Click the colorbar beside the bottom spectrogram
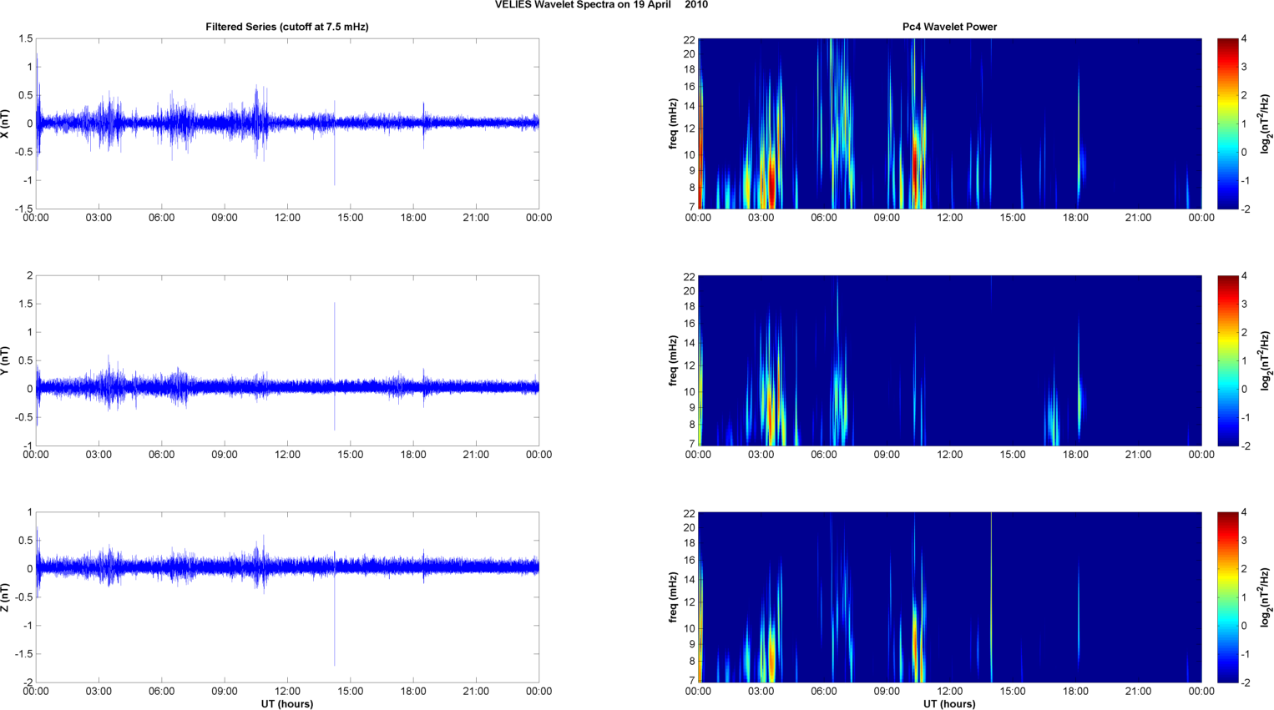 [1226, 597]
